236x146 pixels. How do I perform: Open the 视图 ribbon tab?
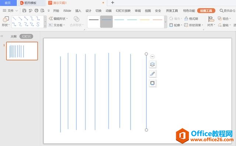148,11
